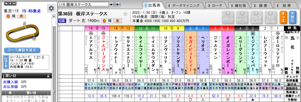Select horse name スリーグランド
The height and width of the screenshot is (102, 301).
pos(240,49)
